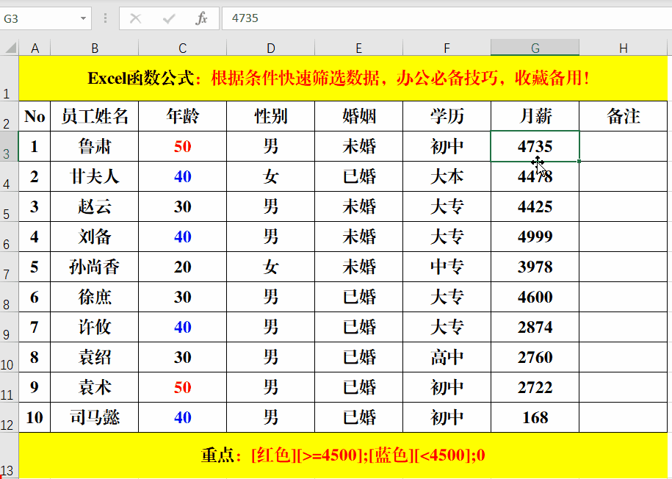The height and width of the screenshot is (479, 672).
Task: Select row 13 header
Action: (9, 455)
